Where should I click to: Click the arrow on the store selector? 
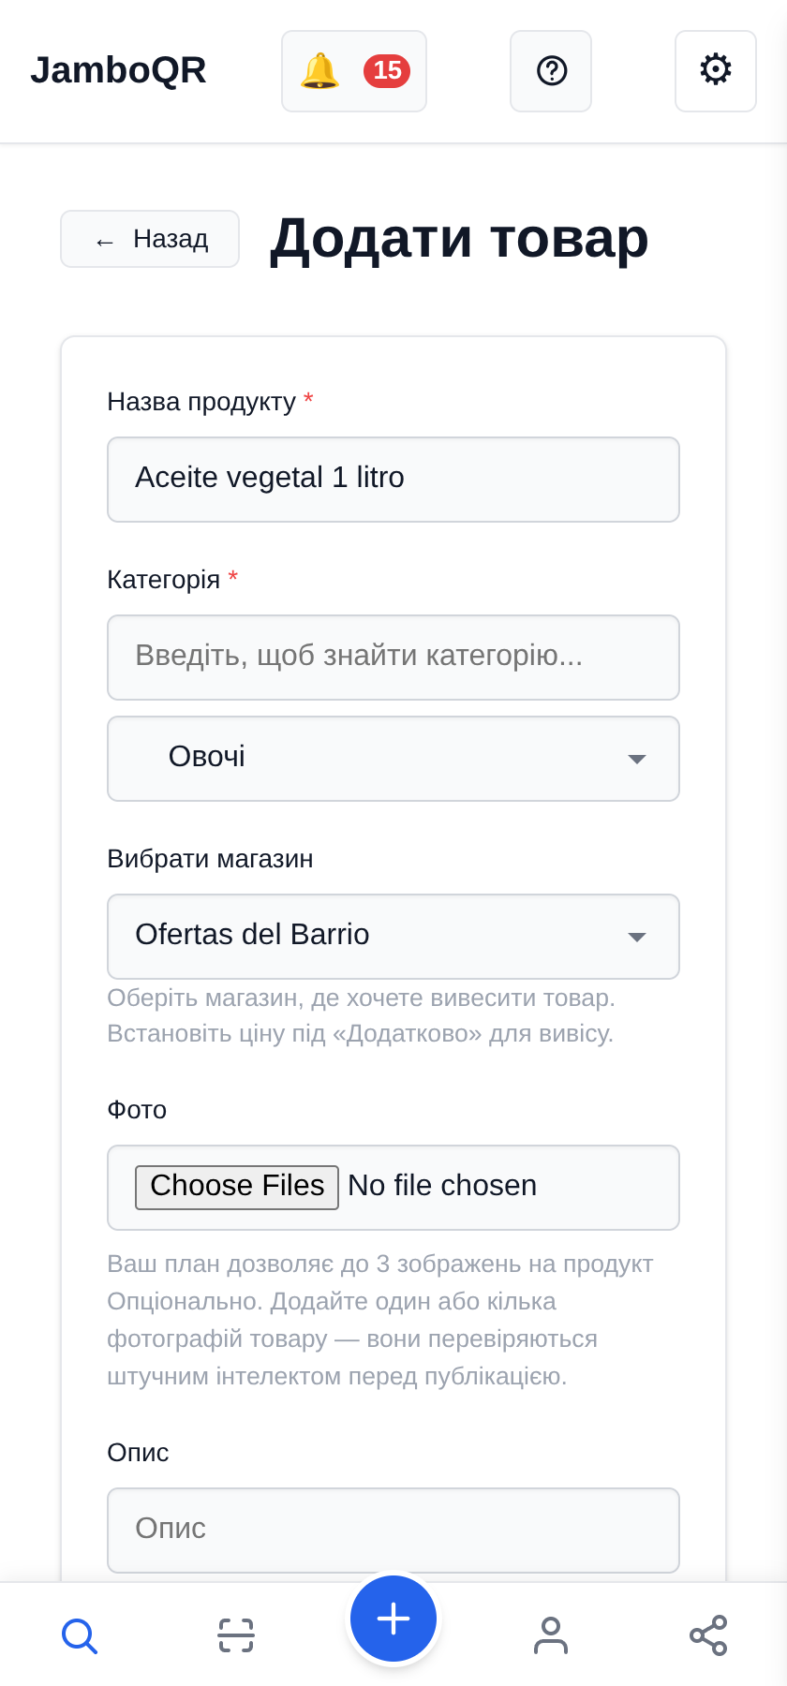pyautogui.click(x=637, y=937)
